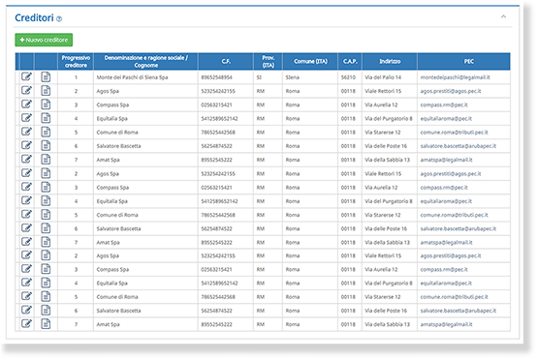Edit the second Equitalia Spa row
This screenshot has width=538, height=359.
27,200
